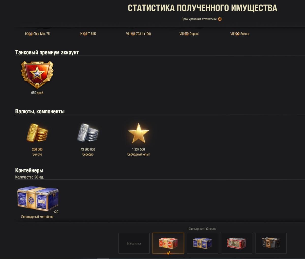
Task: Click the Выбрать все filter button
Action: click(x=134, y=243)
